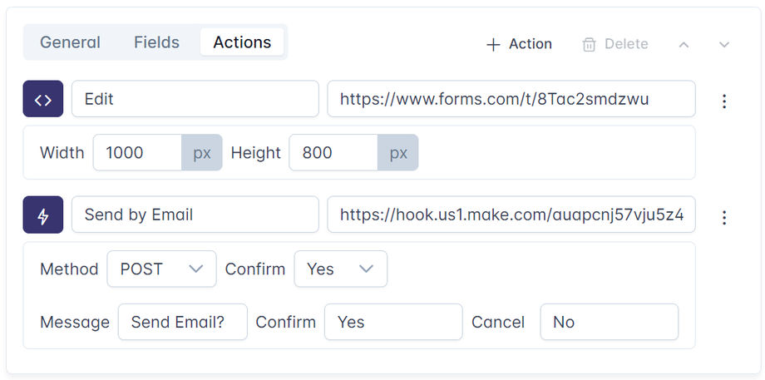Click the trash Delete button
The width and height of the screenshot is (765, 380).
(615, 44)
